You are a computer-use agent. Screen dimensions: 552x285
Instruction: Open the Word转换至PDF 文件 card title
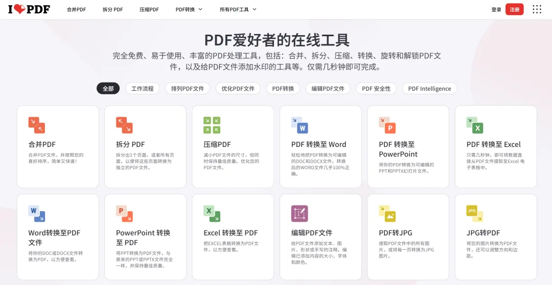(54, 238)
